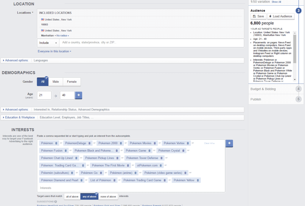The image size is (305, 206).
Task: Remove Pokemon Vortex with its trash icon
Action: click(188, 143)
